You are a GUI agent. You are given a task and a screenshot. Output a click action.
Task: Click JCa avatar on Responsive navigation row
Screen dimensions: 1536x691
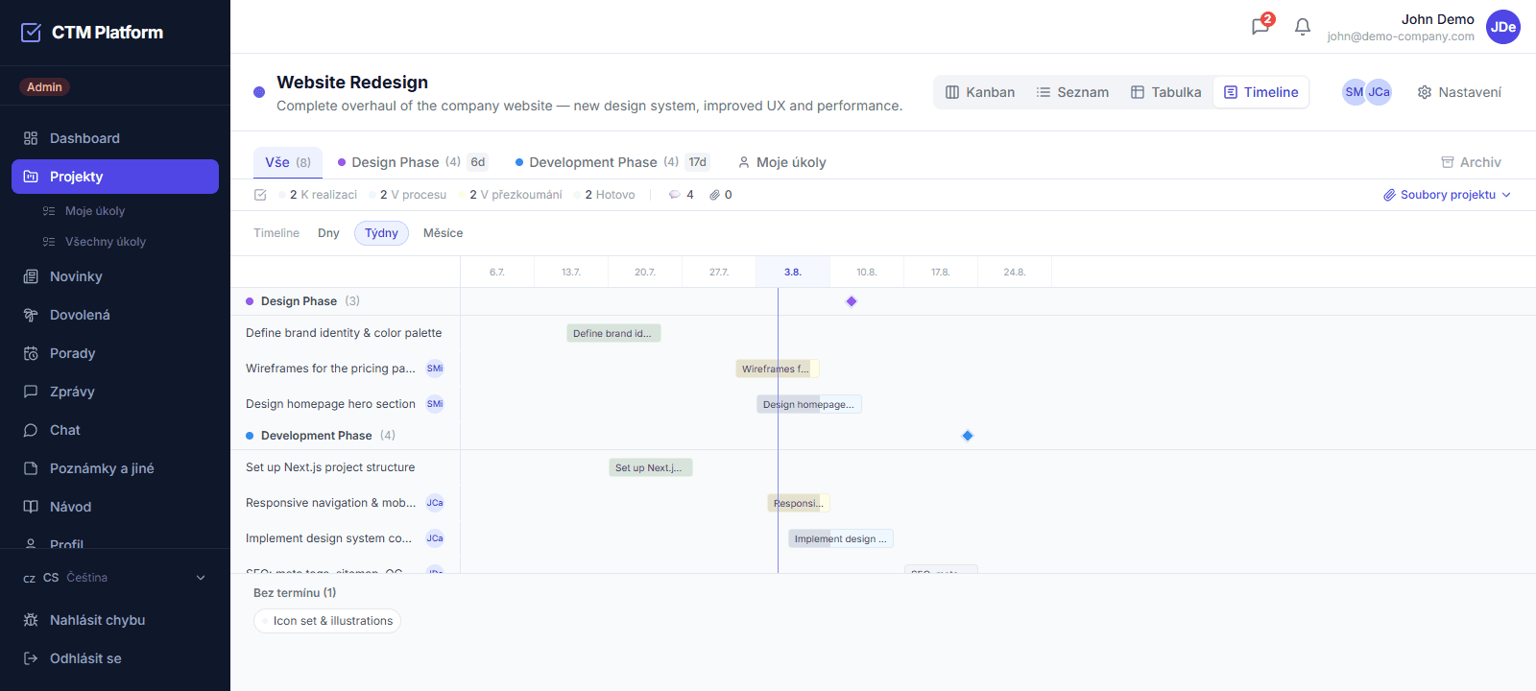tap(435, 503)
